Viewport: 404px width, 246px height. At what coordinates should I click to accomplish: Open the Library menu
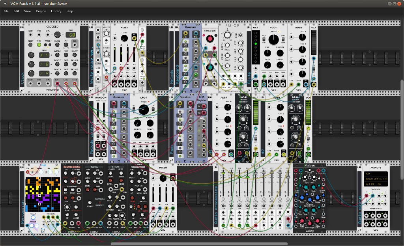56,11
